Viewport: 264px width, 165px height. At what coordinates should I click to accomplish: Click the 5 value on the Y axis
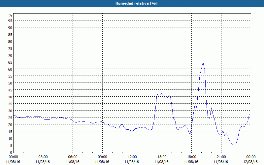point(11,146)
